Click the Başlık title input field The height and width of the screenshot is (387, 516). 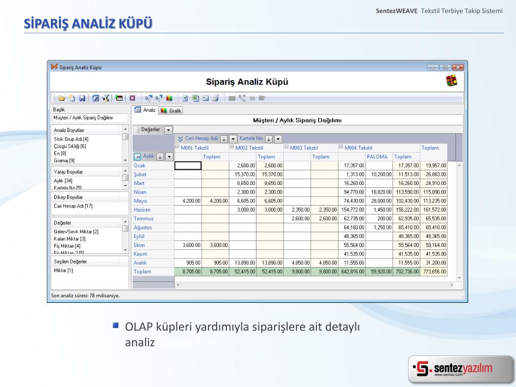pyautogui.click(x=90, y=118)
